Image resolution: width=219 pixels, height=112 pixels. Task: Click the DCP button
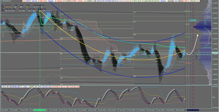pyautogui.click(x=31, y=87)
